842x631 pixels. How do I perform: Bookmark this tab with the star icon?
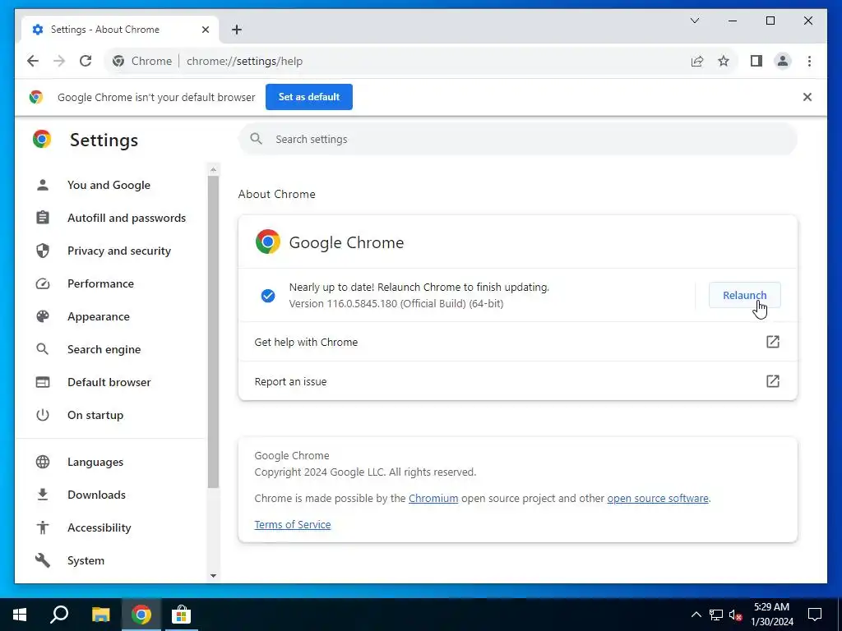tap(724, 61)
